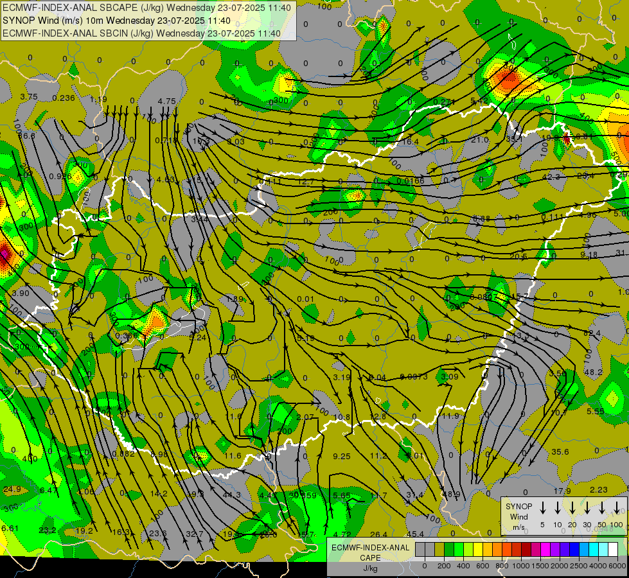Click the map value '48.2'
Screen dimensions: 629x578
tap(593, 372)
